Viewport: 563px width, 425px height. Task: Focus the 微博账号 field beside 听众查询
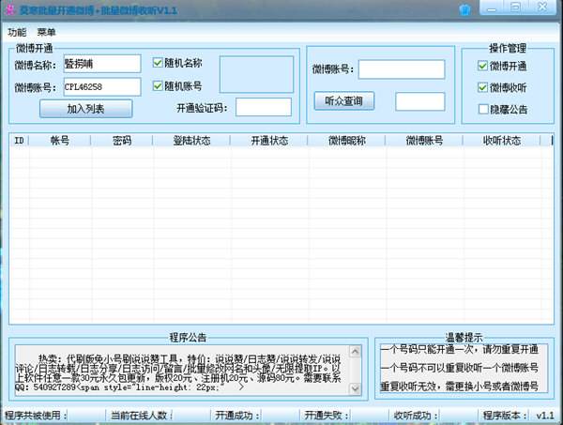402,69
